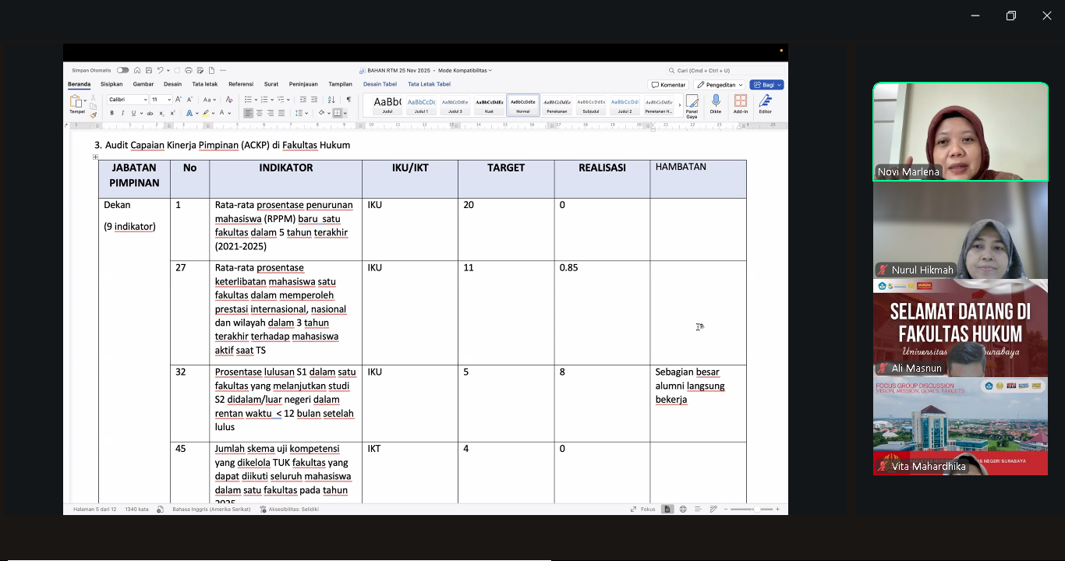Open the Editor tool in ribbon

(x=765, y=104)
